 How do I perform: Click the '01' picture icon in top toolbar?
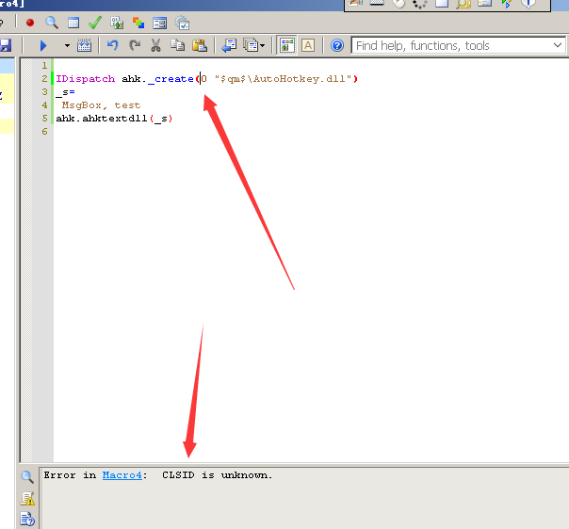(x=117, y=23)
